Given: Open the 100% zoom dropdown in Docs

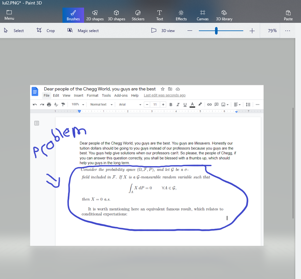Looking at the screenshot, I should pyautogui.click(x=78, y=104).
